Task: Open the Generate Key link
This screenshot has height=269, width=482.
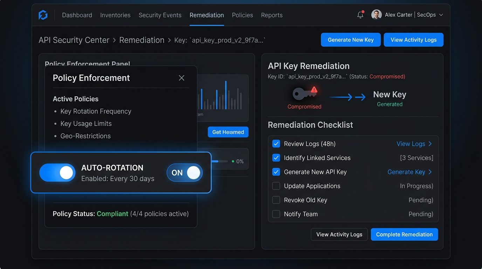Action: (406, 172)
